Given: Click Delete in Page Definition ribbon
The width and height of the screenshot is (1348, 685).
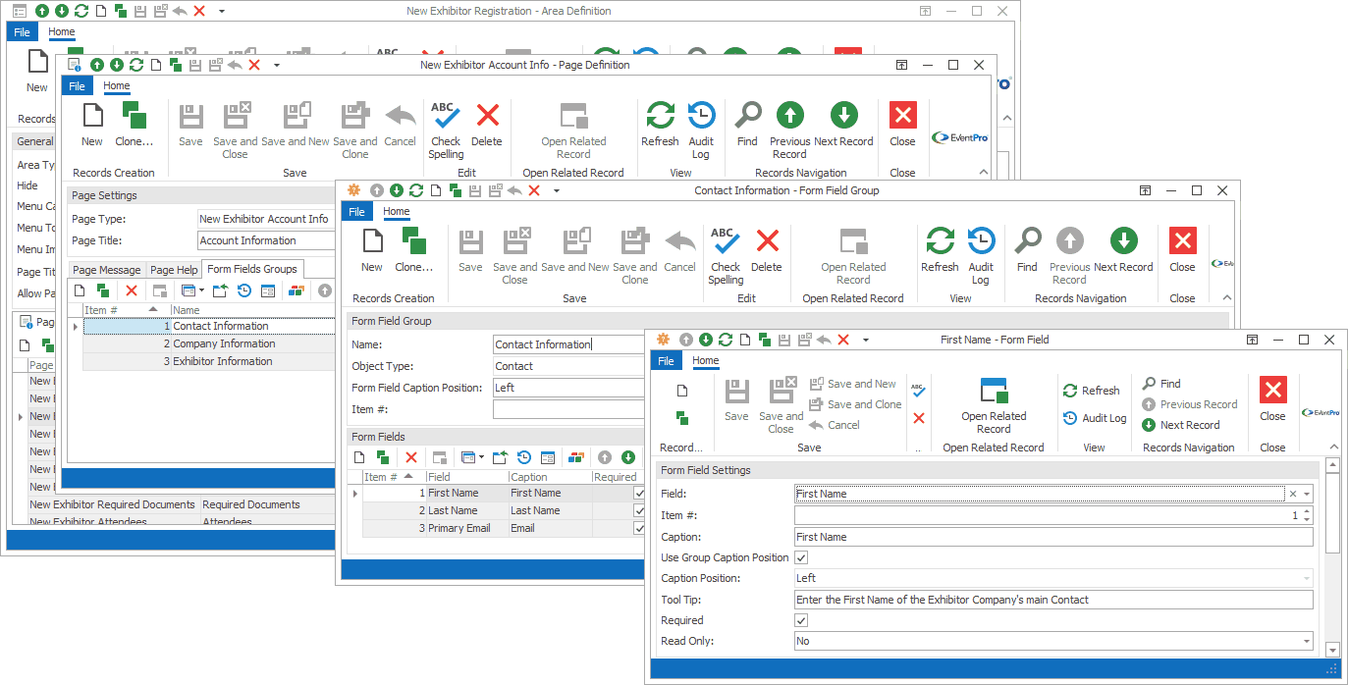Looking at the screenshot, I should pyautogui.click(x=487, y=125).
